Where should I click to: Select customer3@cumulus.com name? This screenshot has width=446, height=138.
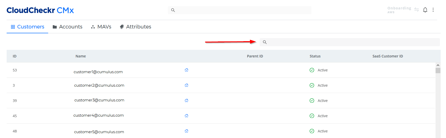(x=99, y=100)
